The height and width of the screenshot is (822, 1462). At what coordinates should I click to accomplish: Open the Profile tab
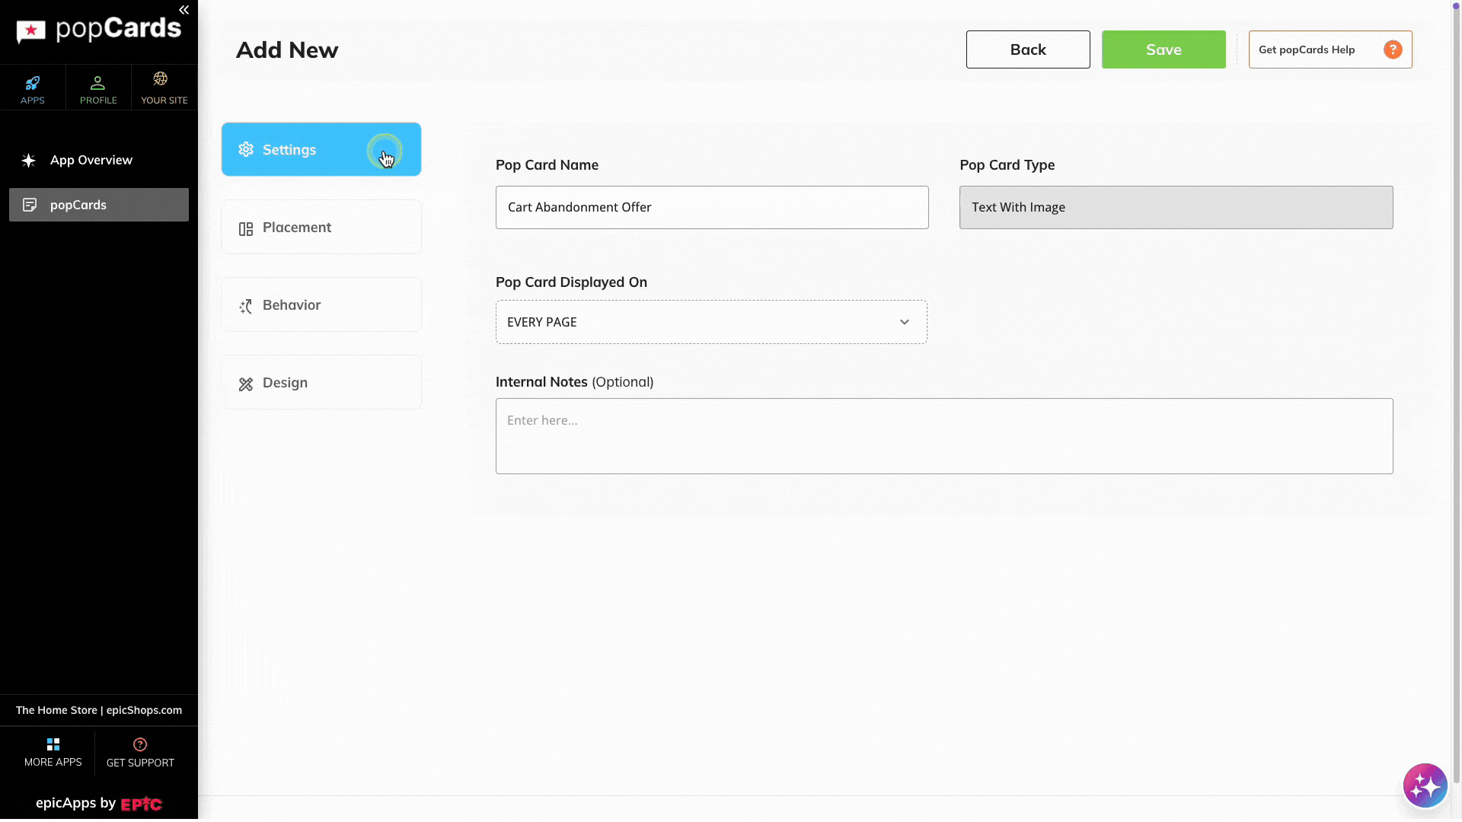(98, 88)
